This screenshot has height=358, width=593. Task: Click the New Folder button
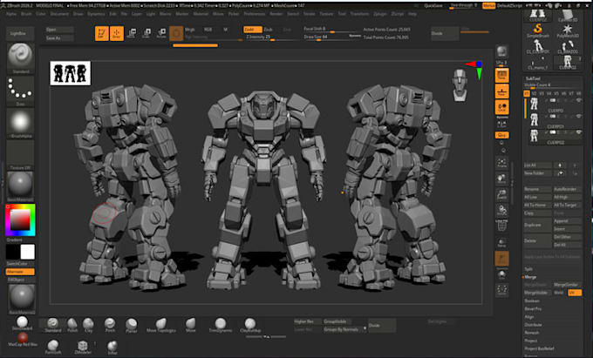[538, 173]
